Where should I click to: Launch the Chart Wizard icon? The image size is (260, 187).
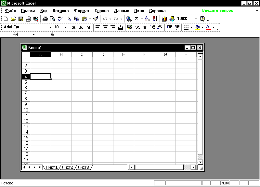click(164, 19)
